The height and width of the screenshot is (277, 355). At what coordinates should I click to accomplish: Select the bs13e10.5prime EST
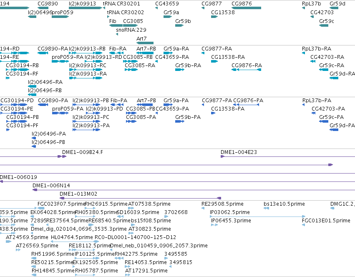pyautogui.click(x=267, y=208)
